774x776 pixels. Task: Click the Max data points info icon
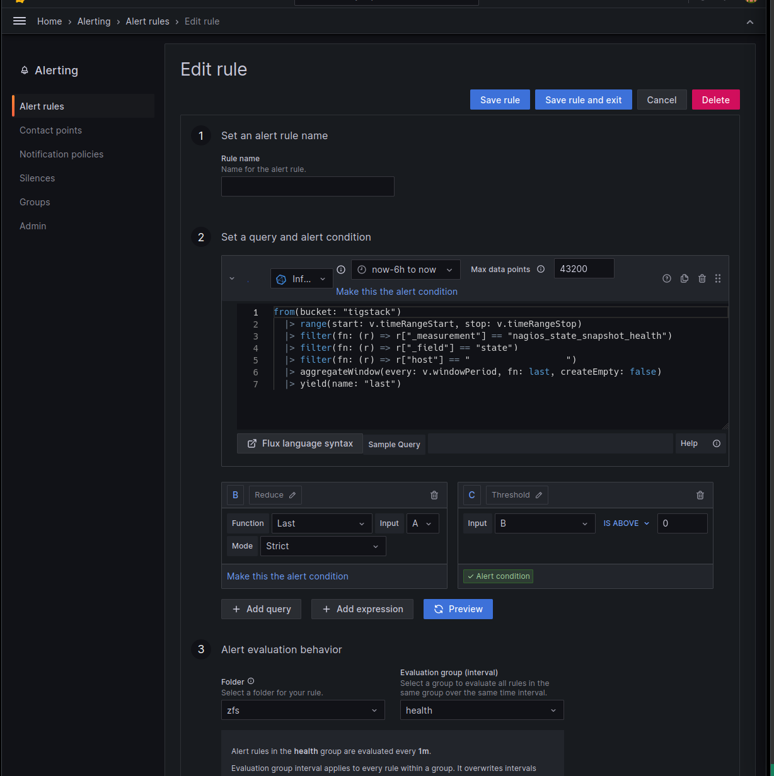coord(541,269)
